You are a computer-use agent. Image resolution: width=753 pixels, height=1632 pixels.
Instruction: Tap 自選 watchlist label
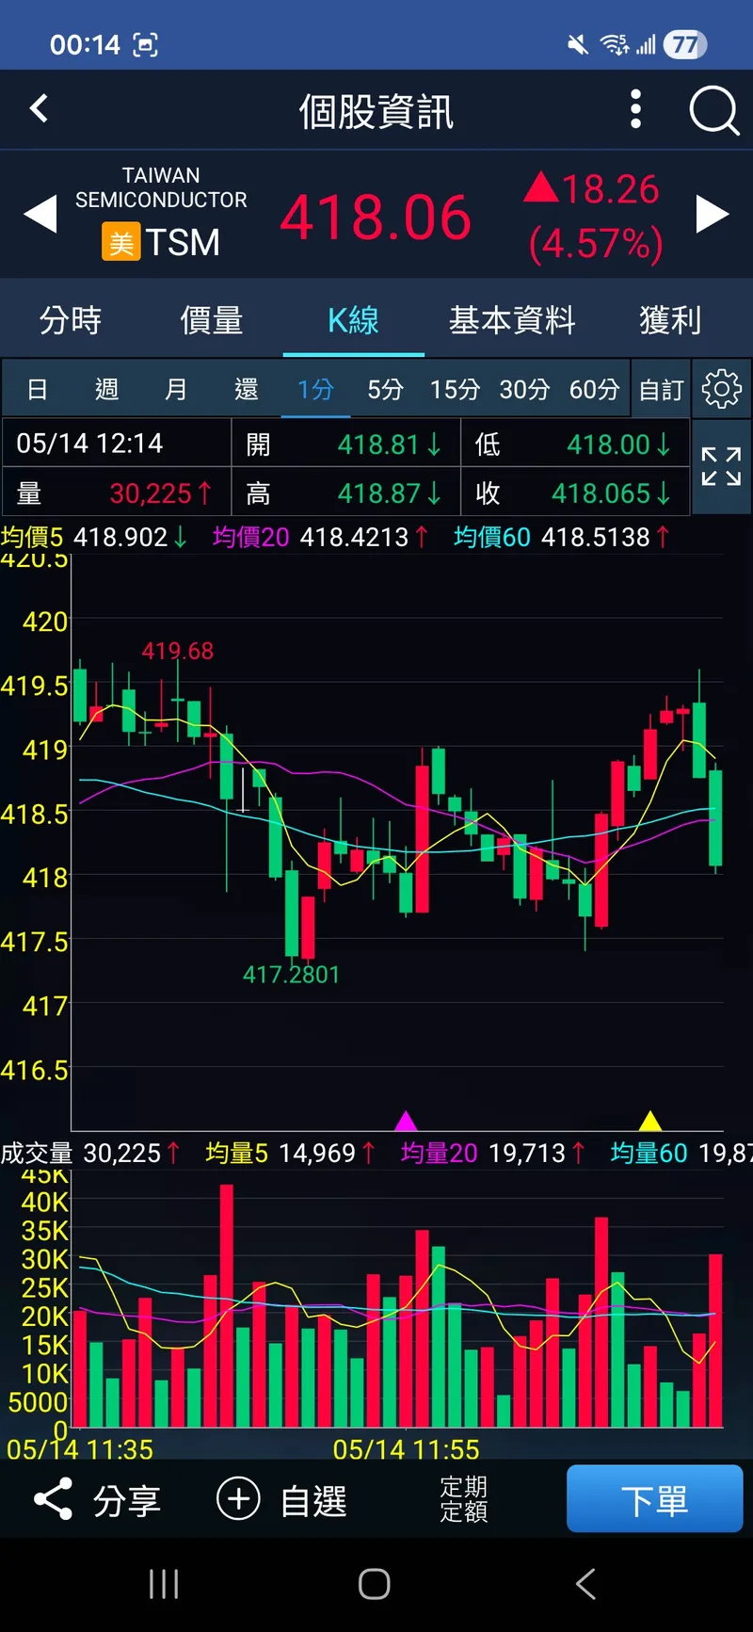click(x=313, y=1500)
